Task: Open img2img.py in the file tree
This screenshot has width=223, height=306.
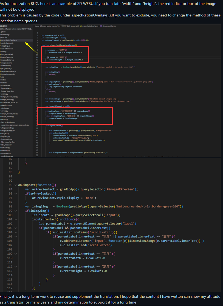Action: click(6, 136)
